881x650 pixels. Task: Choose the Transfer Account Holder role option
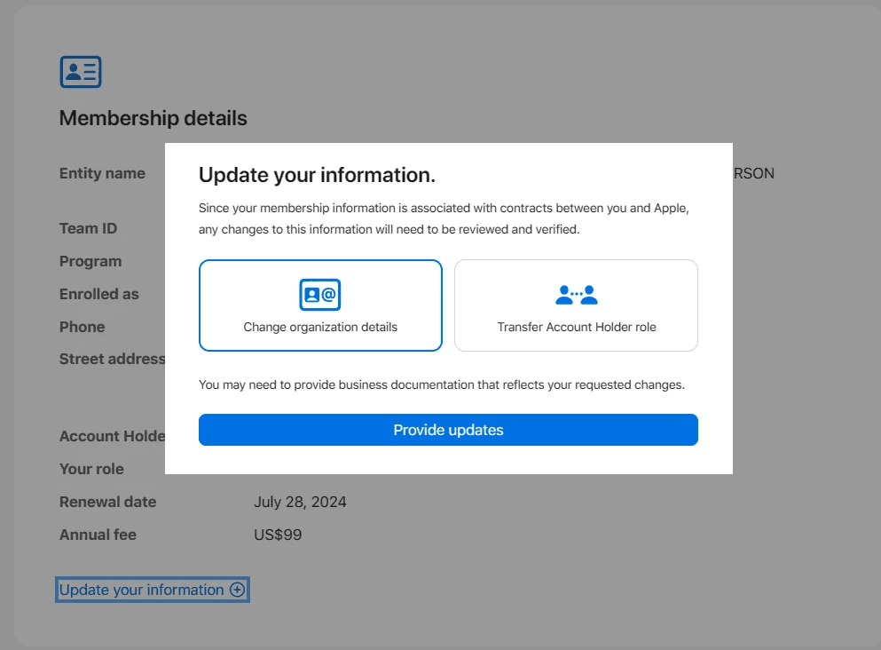pyautogui.click(x=576, y=305)
